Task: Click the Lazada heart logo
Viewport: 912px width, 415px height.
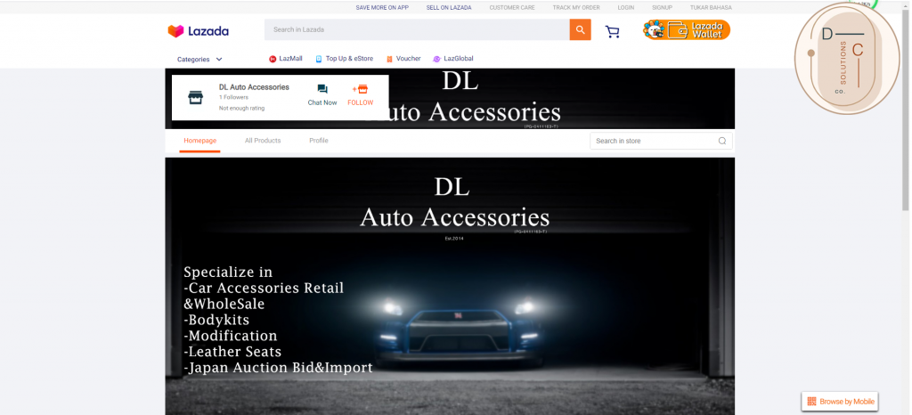Action: [x=175, y=31]
